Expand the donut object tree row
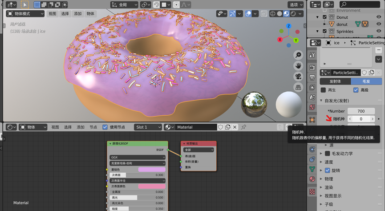Image resolution: width=385 pixels, height=211 pixels. [324, 24]
